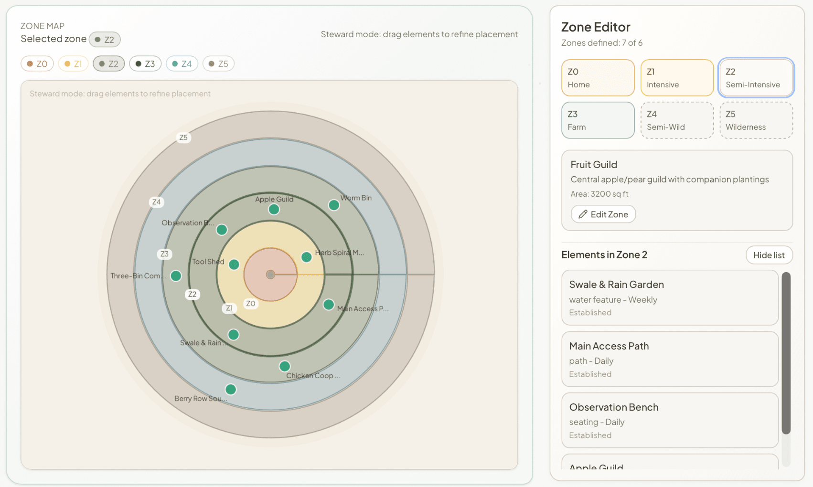
Task: Select the Apple Guild marker on the map
Action: point(274,209)
